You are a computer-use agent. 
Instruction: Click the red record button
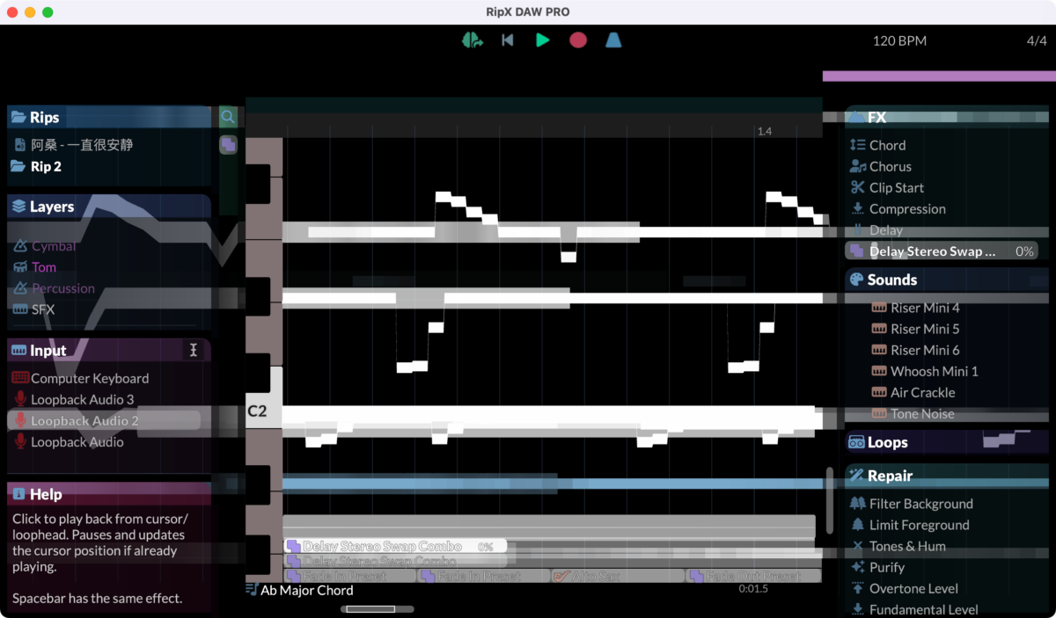[x=578, y=40]
